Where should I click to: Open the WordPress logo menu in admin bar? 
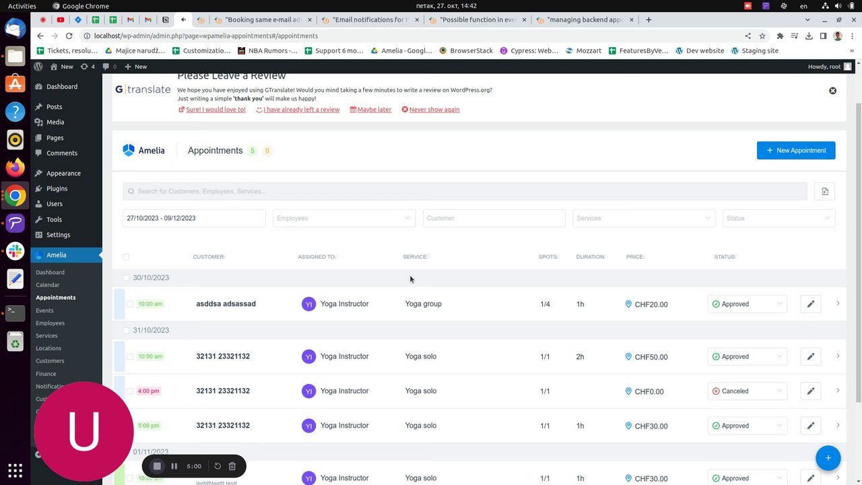pyautogui.click(x=38, y=67)
